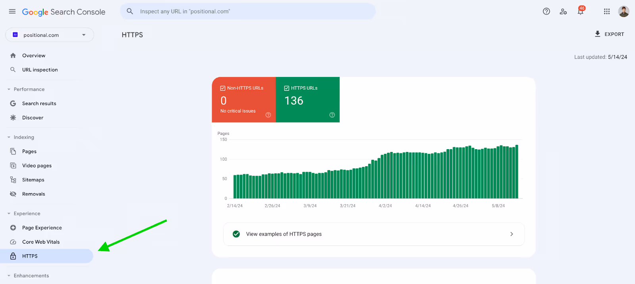The image size is (635, 284).
Task: Toggle the Non-HTTPS URLs checkbox
Action: (223, 88)
